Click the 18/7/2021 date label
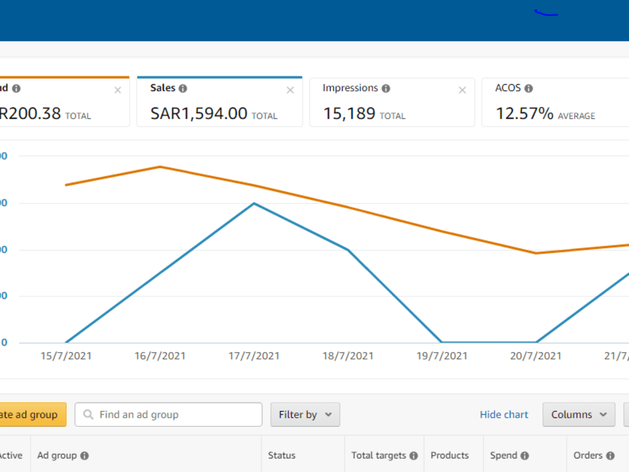This screenshot has height=472, width=629. tap(348, 356)
